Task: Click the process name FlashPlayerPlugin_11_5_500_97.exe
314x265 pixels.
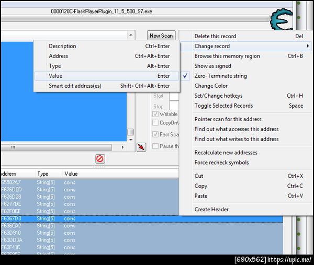Action: (102, 11)
